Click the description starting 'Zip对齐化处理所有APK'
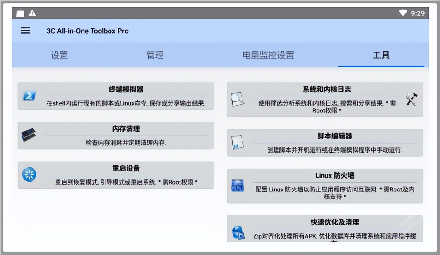 335,237
